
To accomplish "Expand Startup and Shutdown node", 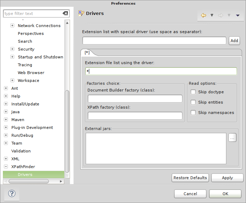I will click(x=12, y=57).
